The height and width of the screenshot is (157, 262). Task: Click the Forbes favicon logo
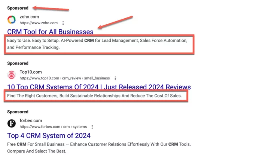point(12,123)
